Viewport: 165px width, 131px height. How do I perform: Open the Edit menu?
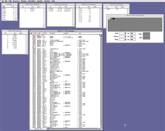[x=10, y=1]
